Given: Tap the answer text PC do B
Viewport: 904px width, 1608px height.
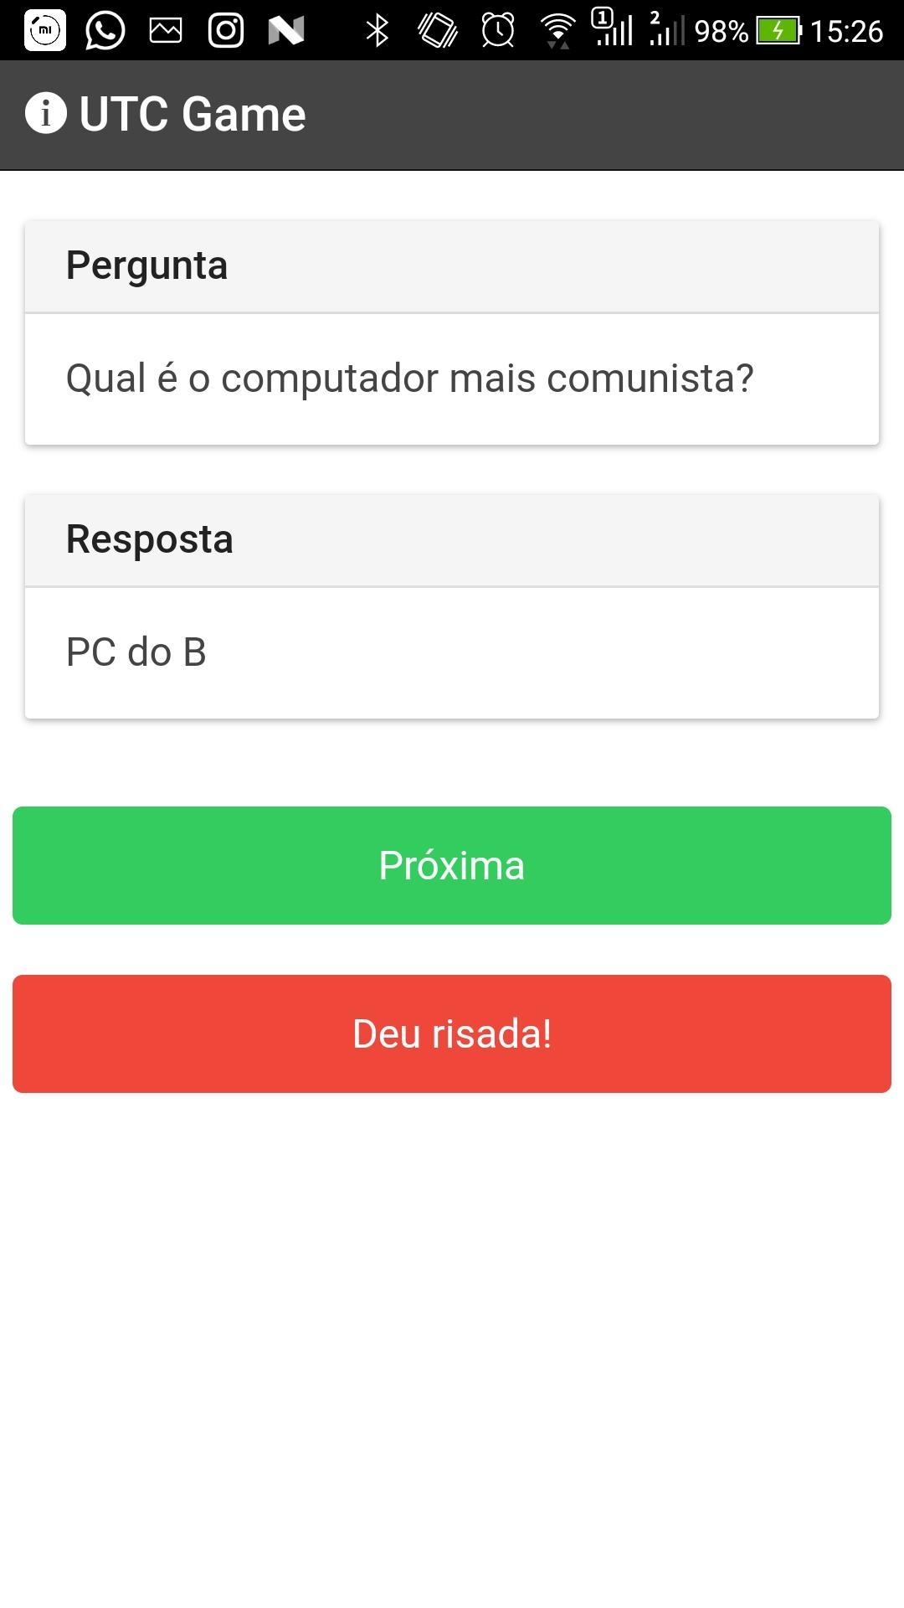Looking at the screenshot, I should pos(138,652).
